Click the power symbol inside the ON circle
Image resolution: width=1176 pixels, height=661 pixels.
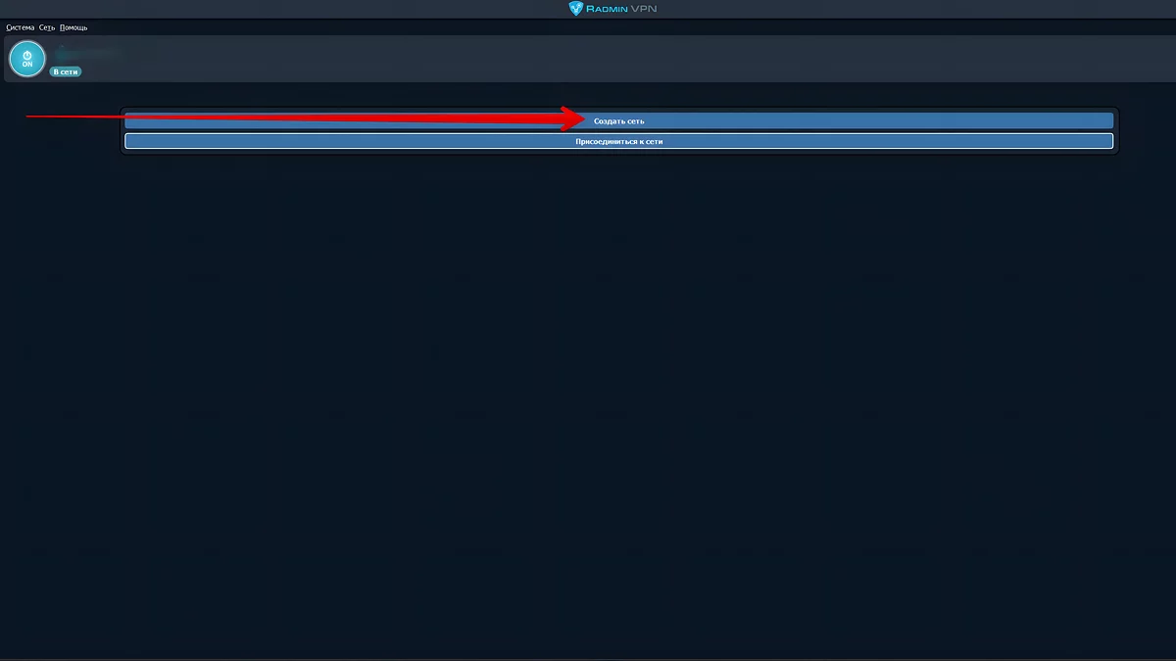click(27, 54)
